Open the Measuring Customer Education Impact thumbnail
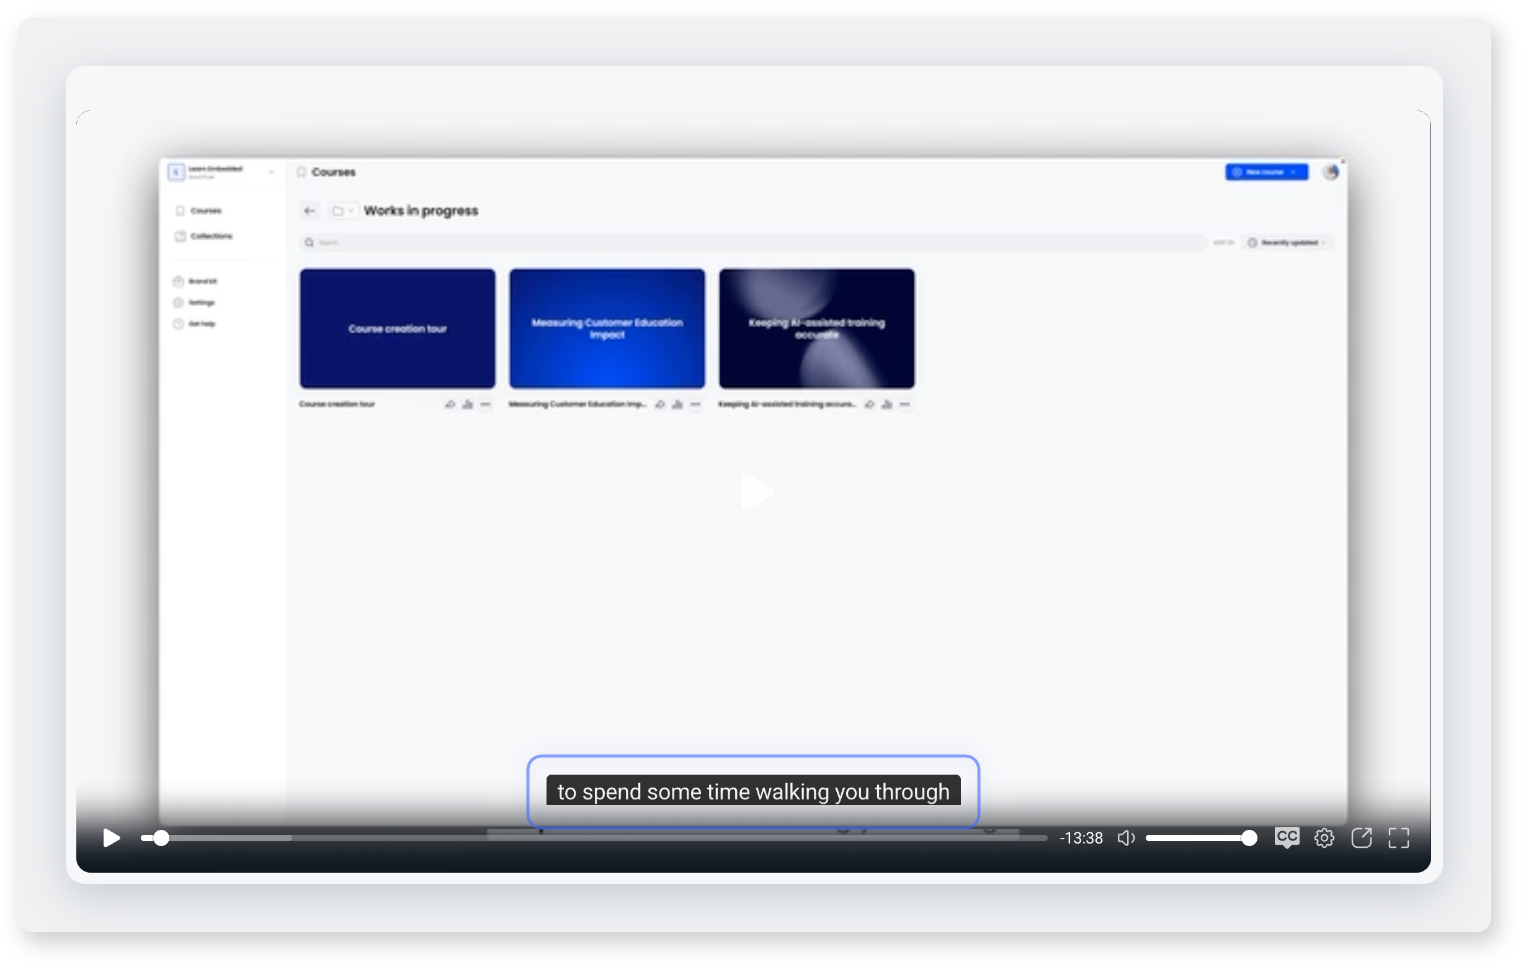Viewport: 1531px width, 972px height. (607, 328)
